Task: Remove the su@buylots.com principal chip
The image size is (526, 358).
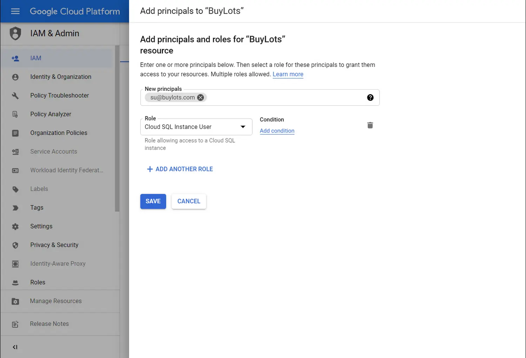Action: 200,97
